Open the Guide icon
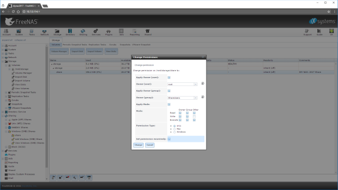This screenshot has width=338, height=190. (x=319, y=32)
